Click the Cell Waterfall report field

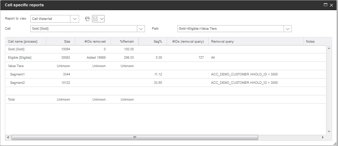tap(50, 19)
